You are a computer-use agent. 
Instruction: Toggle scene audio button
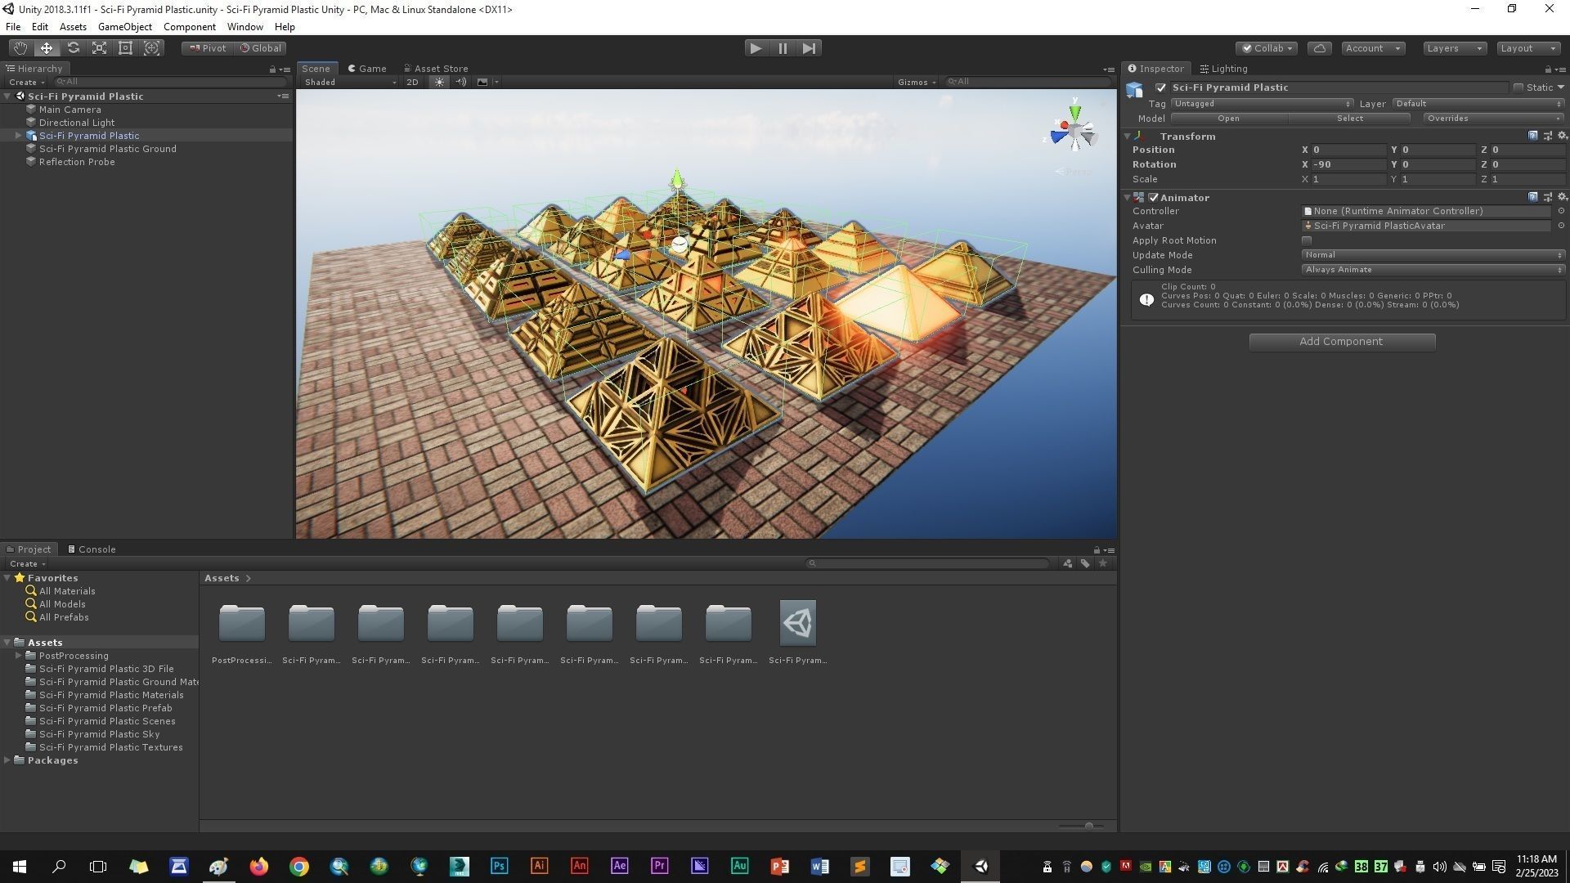pyautogui.click(x=460, y=82)
